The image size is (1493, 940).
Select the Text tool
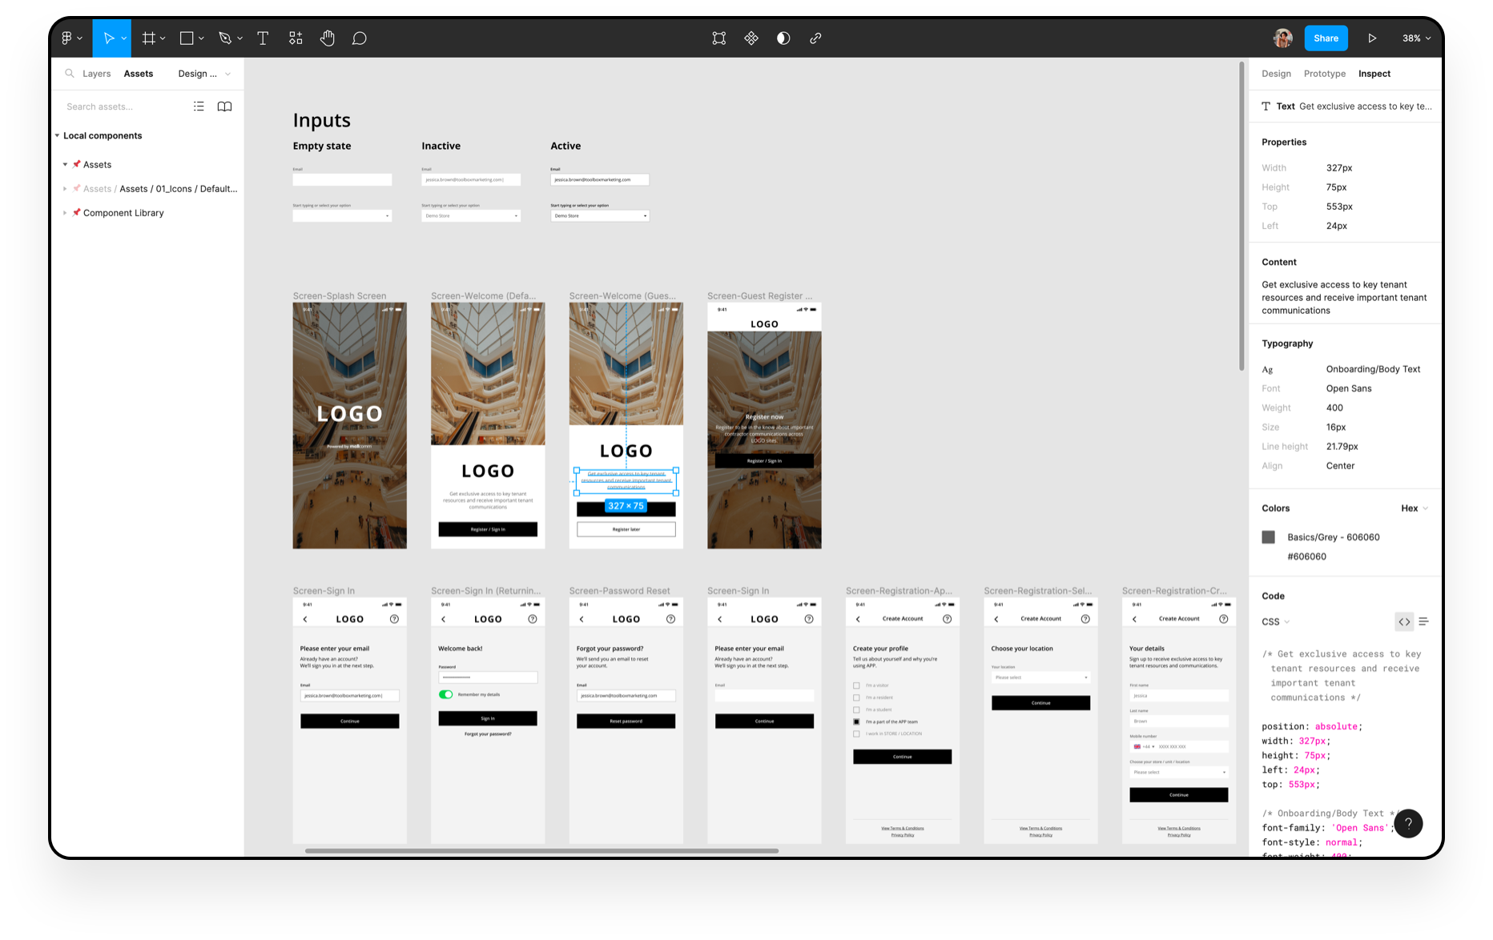click(x=263, y=38)
